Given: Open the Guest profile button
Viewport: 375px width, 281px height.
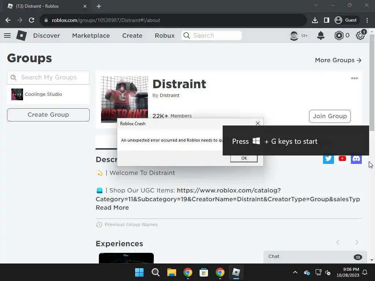Looking at the screenshot, I should 346,20.
